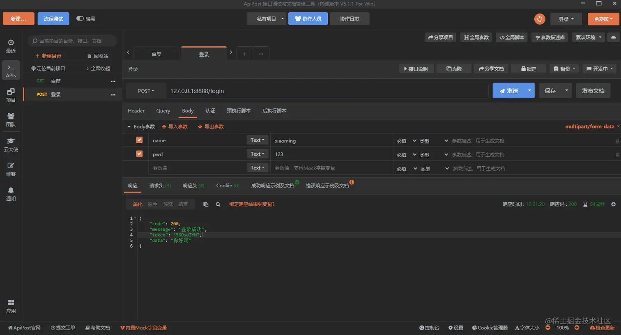Image resolution: width=621 pixels, height=335 pixels.
Task: Open the 项目 project sidebar icon
Action: coord(11,95)
